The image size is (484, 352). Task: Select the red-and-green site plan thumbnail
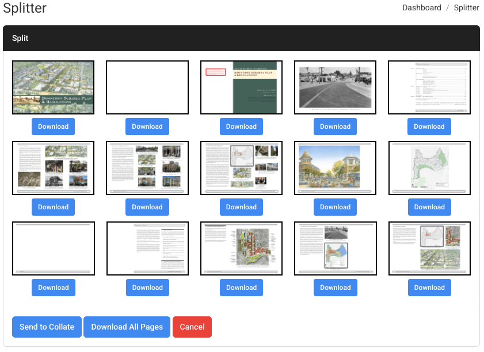click(241, 248)
